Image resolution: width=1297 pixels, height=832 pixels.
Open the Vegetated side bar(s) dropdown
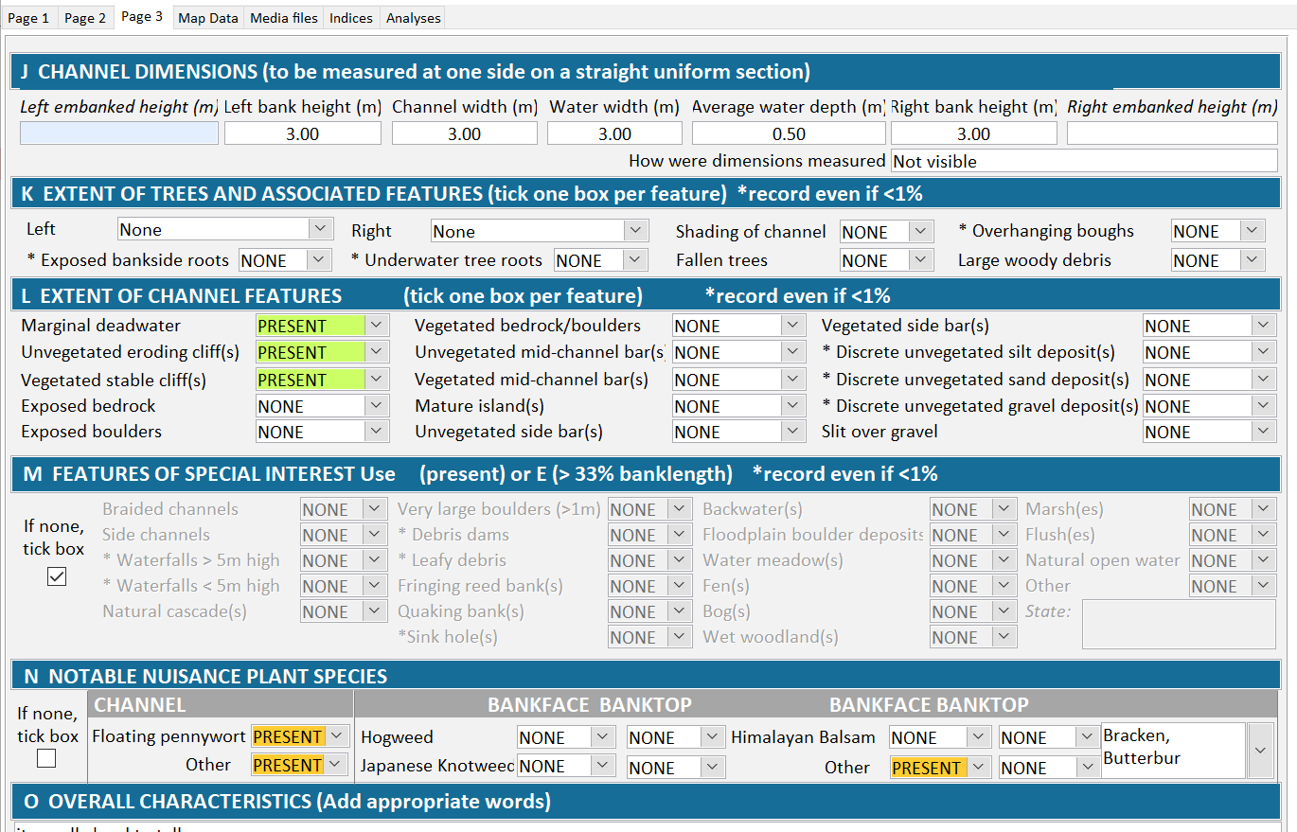pos(1209,326)
